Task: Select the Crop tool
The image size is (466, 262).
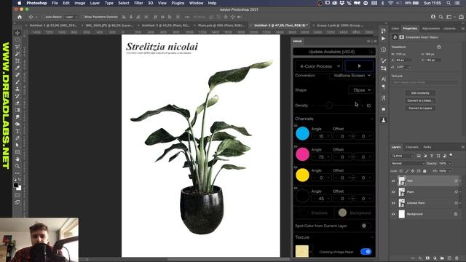Action: tap(17, 60)
